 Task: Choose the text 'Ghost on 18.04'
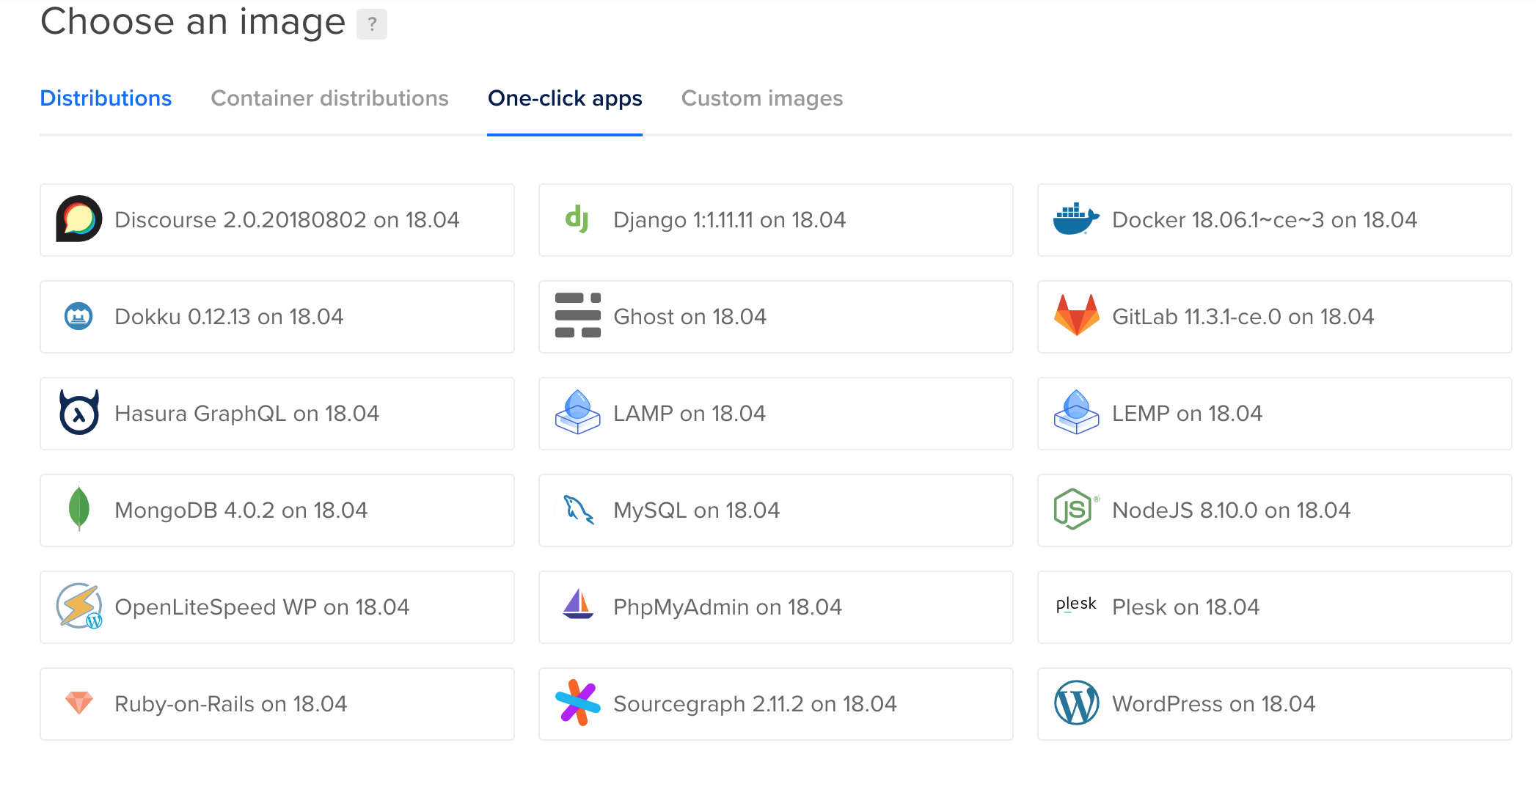[690, 317]
